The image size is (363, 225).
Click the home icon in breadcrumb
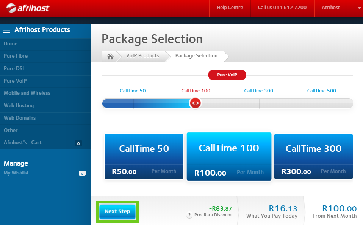tap(110, 56)
